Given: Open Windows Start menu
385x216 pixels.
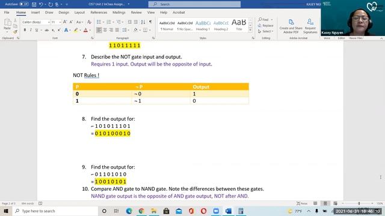Looking at the screenshot, I should 6,211.
